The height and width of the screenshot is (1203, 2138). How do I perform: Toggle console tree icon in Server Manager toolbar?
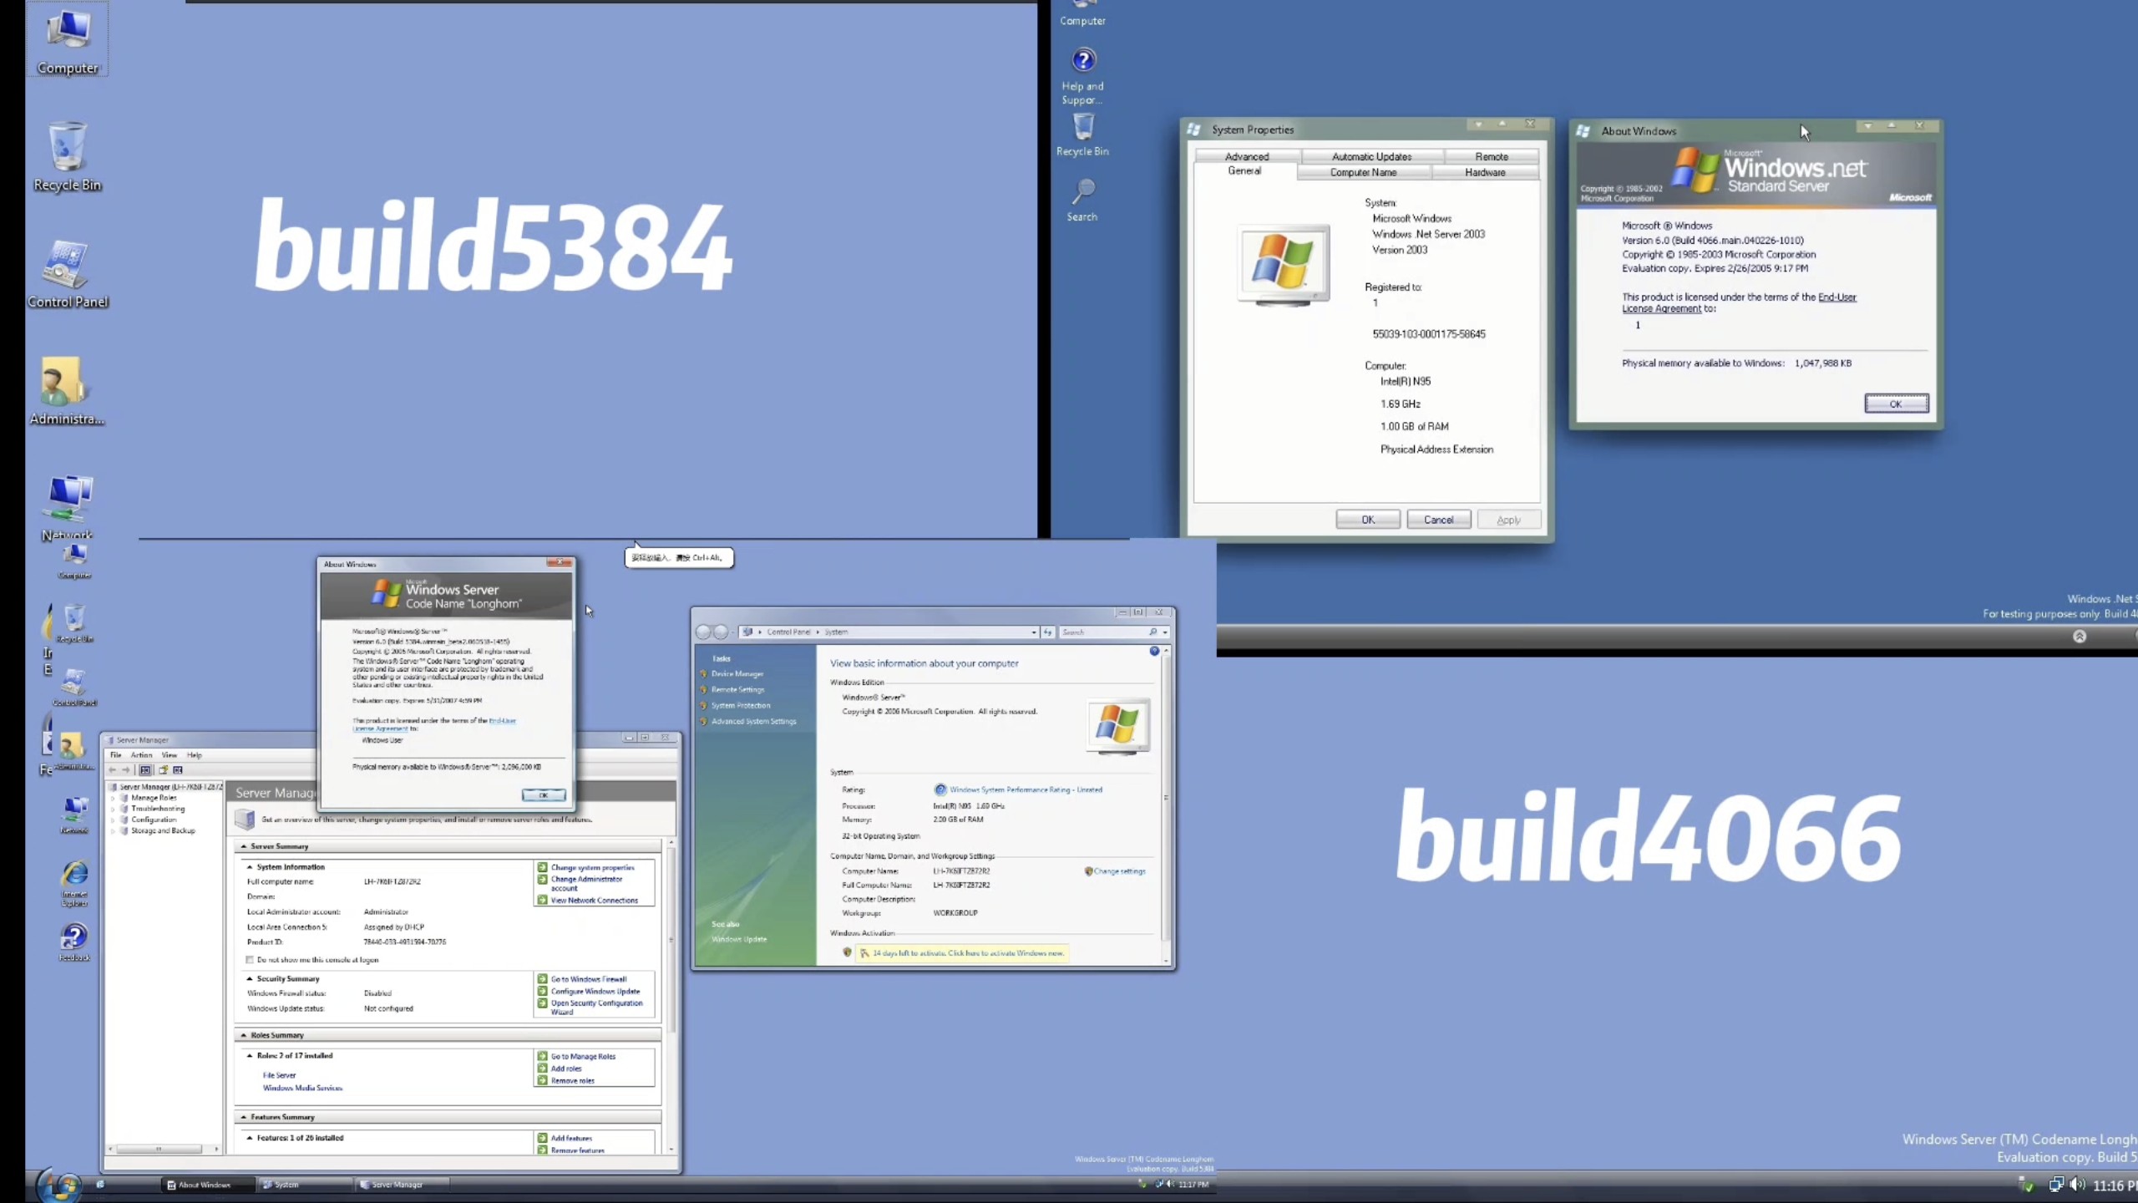[145, 769]
